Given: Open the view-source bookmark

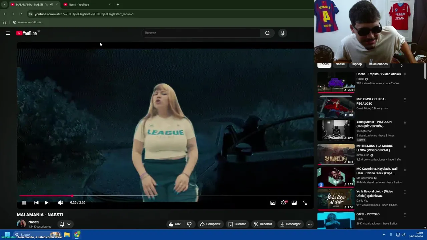Looking at the screenshot, I should point(28,22).
